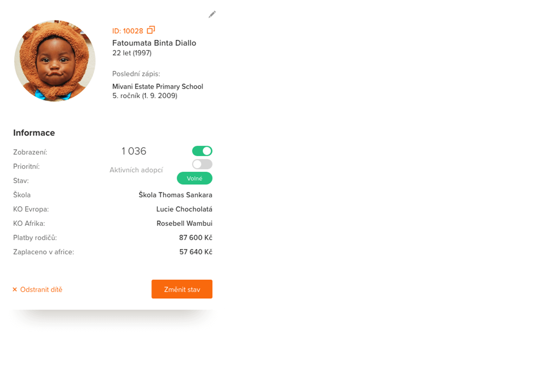554x370 pixels.
Task: Click the ID: 10028 text
Action: (x=128, y=31)
